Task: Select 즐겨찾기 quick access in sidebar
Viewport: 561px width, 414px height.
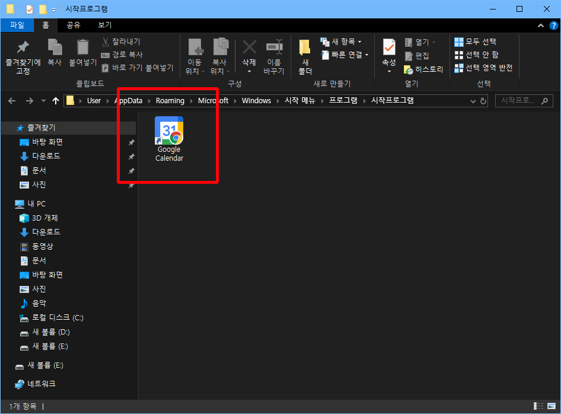Action: [69, 128]
